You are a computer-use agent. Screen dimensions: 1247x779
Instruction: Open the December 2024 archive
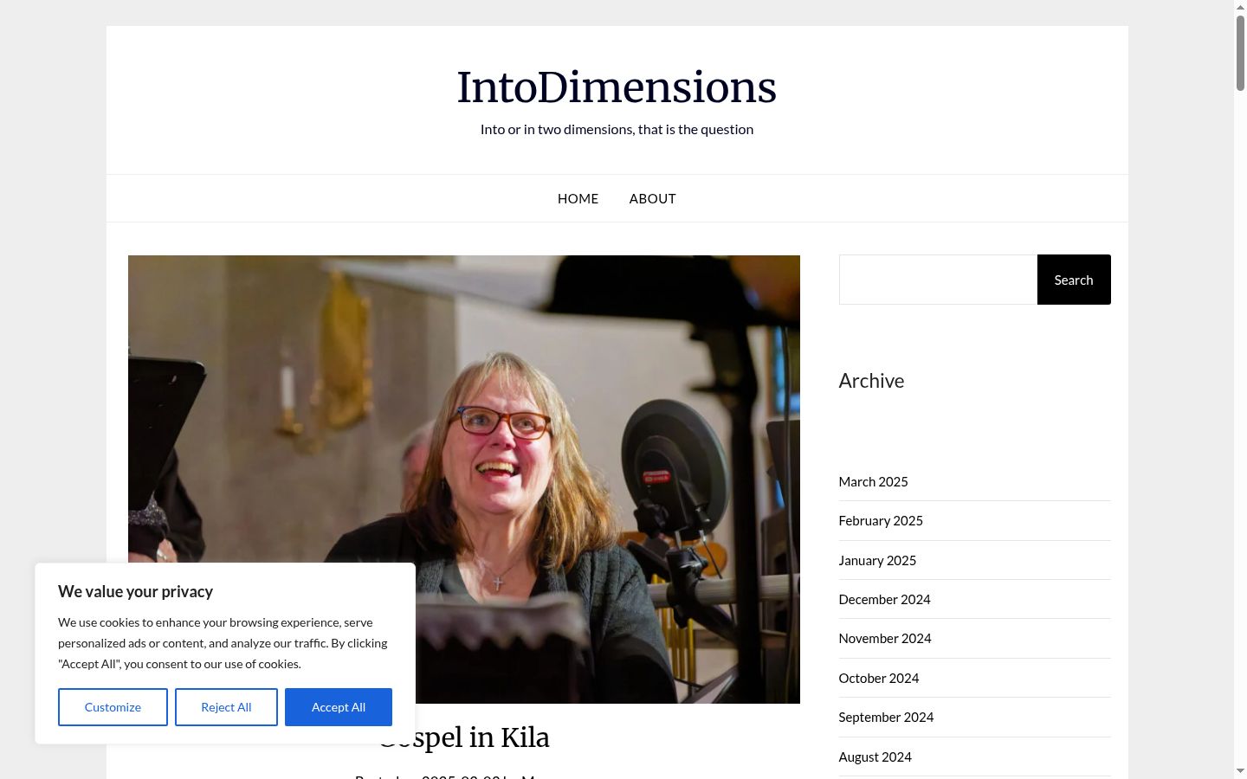point(884,599)
